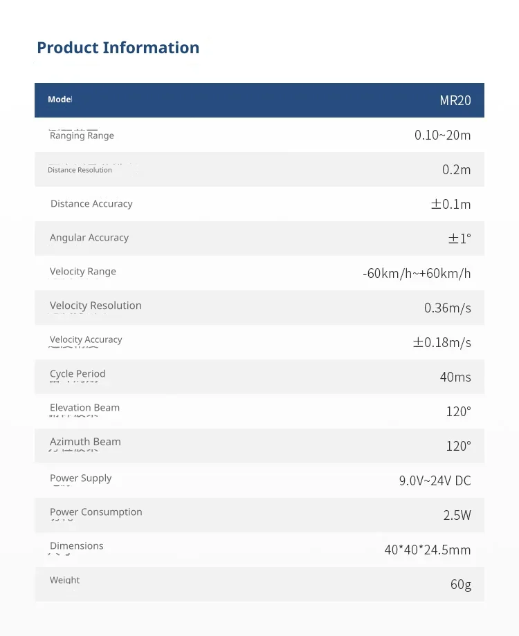
Task: Select the Angular Accuracy row label
Action: click(89, 238)
